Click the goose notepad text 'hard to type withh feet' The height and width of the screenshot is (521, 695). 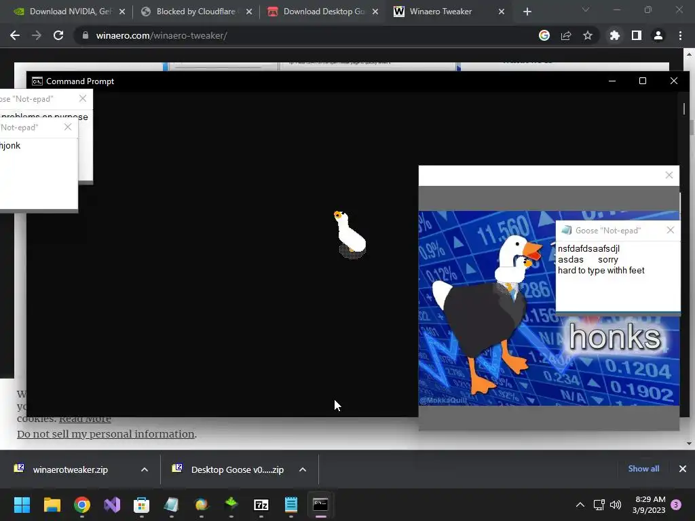coord(601,270)
